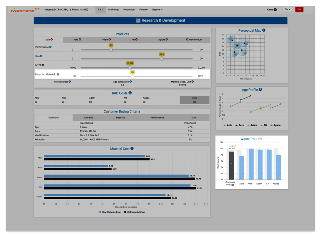Open the Marketing section

pos(113,9)
